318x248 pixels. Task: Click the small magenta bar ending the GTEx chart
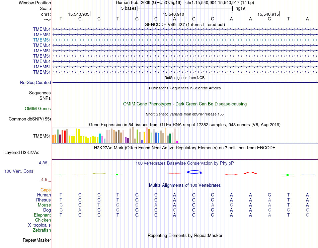177,142
